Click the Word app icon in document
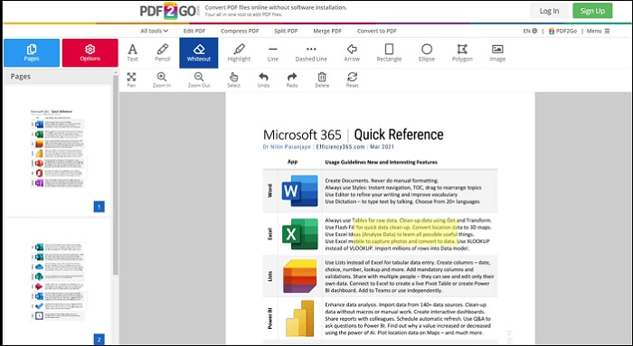633x346 pixels. [299, 191]
